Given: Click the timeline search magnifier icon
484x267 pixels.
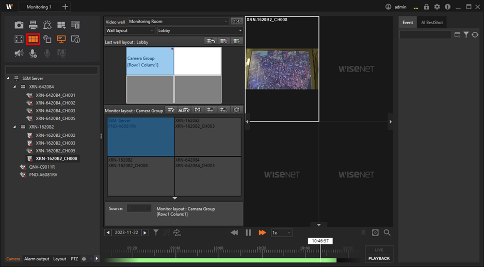Looking at the screenshot, I should (387, 233).
